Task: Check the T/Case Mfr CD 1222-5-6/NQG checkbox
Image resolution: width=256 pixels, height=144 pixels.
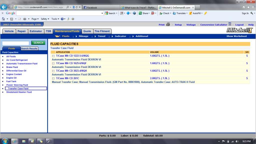Action: coord(53,56)
